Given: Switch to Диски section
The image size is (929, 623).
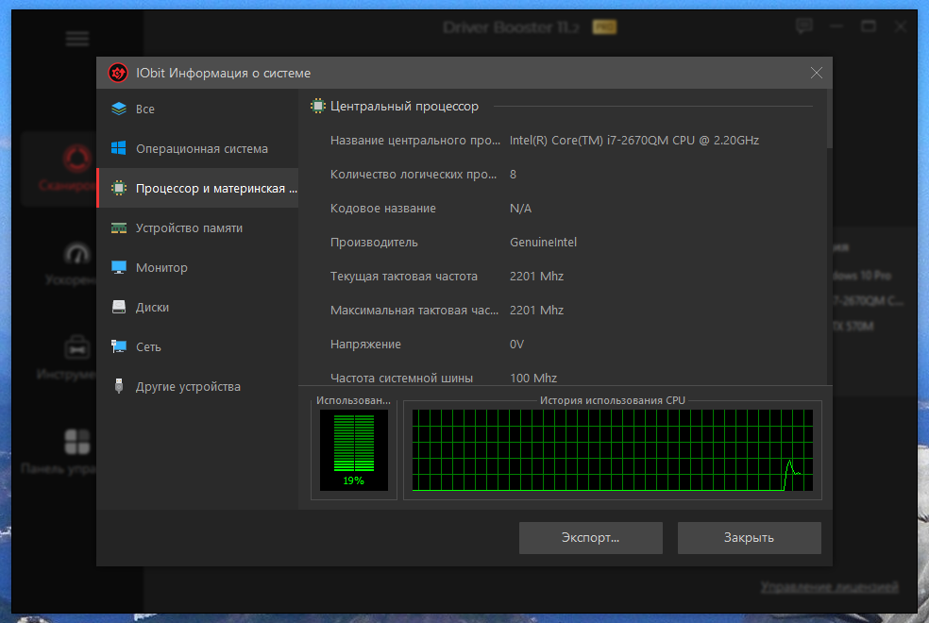Looking at the screenshot, I should click(x=197, y=308).
